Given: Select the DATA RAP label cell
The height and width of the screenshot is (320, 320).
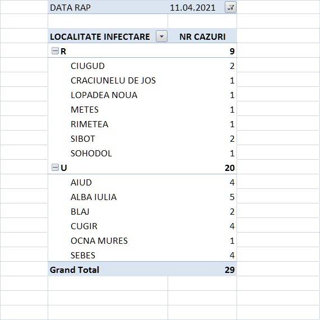Looking at the screenshot, I should [108, 7].
